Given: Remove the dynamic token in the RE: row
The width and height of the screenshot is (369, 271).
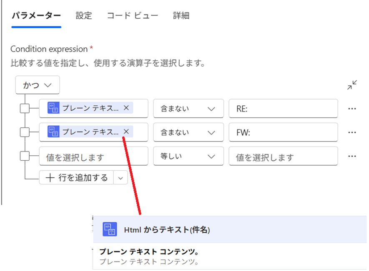Looking at the screenshot, I should [126, 108].
